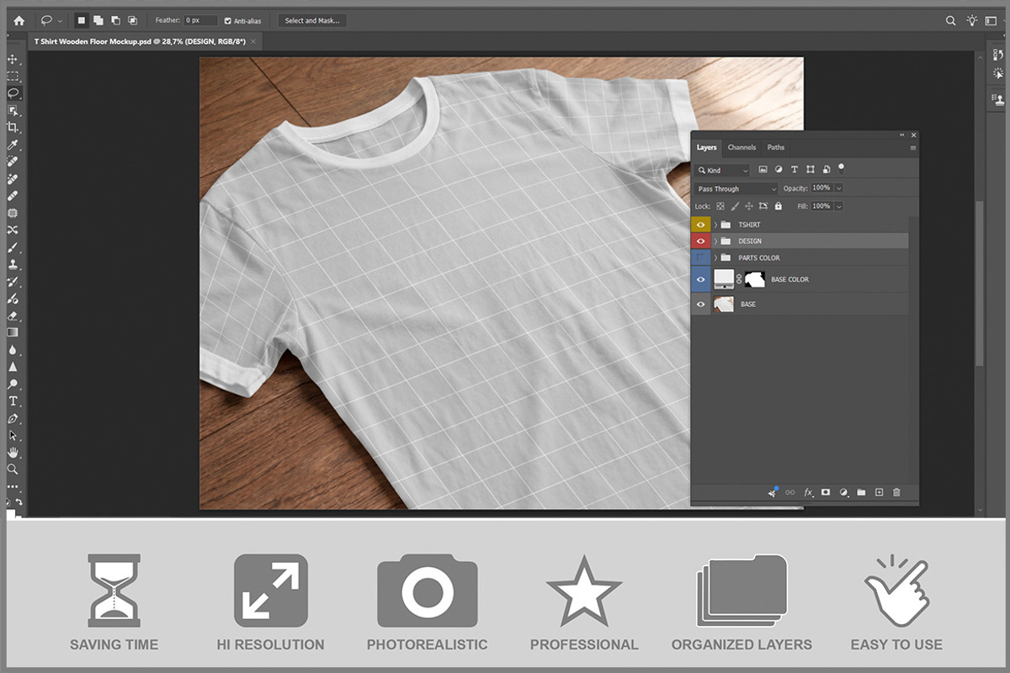Expand the TSHIRT group
Viewport: 1010px width, 673px height.
[715, 225]
